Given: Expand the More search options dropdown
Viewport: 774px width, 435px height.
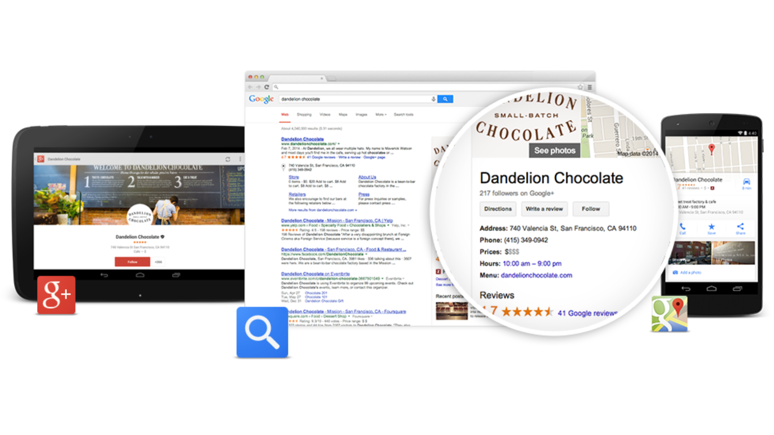Looking at the screenshot, I should click(381, 115).
